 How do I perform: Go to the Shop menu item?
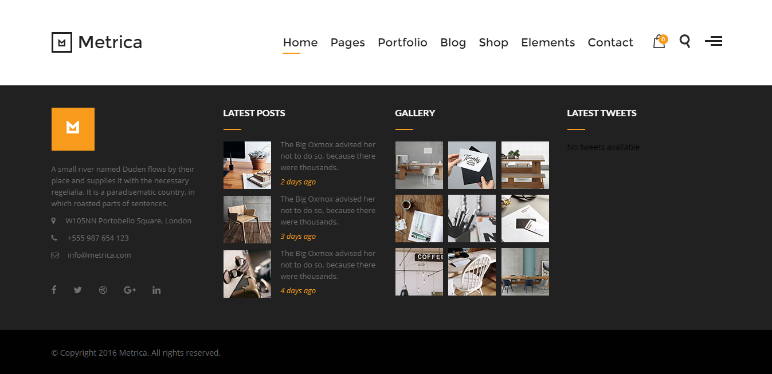coord(493,42)
